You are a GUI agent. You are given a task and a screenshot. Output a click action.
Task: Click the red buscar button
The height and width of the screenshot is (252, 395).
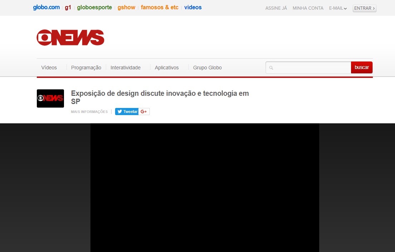click(362, 67)
